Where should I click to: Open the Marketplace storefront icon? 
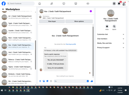point(76,4)
